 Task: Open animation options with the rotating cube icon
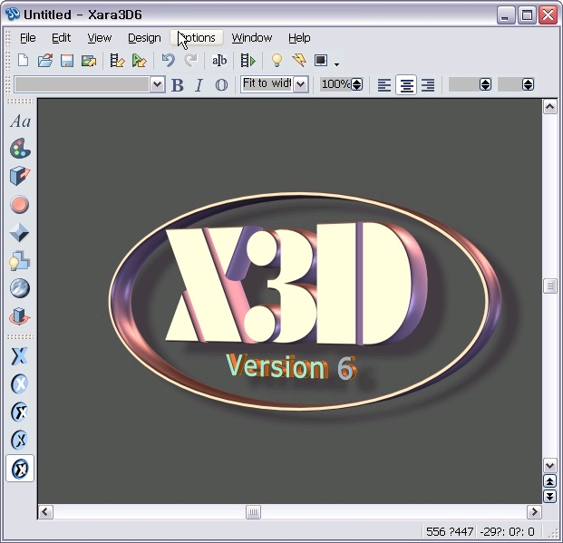coord(20,316)
